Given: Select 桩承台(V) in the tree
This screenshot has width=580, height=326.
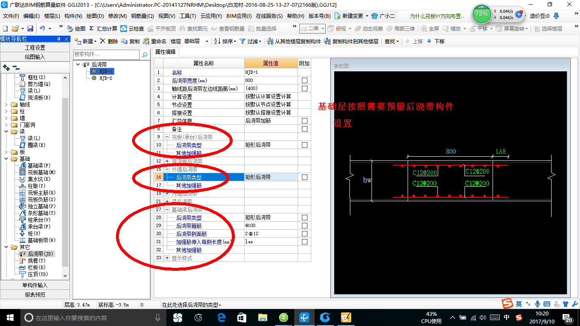Looking at the screenshot, I should tap(35, 220).
